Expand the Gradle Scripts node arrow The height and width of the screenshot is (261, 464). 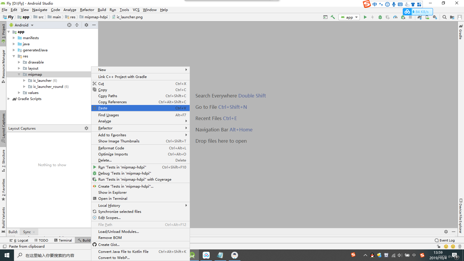pos(8,99)
